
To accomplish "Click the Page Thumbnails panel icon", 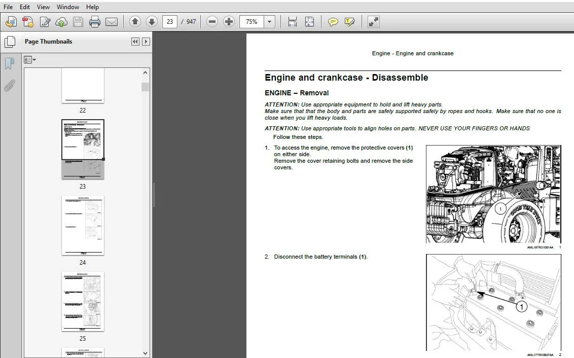I will [x=10, y=42].
